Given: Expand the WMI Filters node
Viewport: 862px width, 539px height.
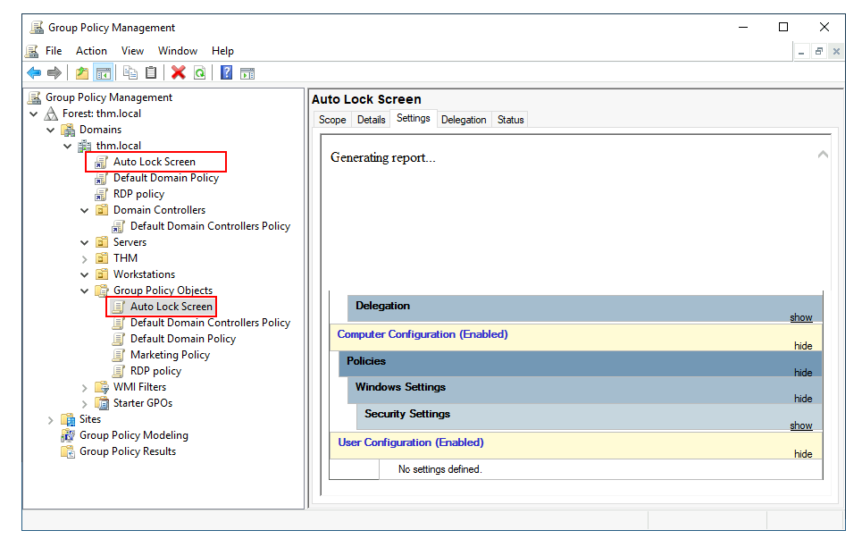Looking at the screenshot, I should pos(85,388).
